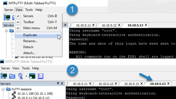This screenshot has width=176, height=99.
Task: Click the add server monitor icon in upper toolbar
Action: point(7,17)
